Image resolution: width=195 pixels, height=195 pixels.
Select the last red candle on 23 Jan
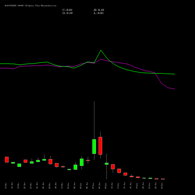click(163, 179)
